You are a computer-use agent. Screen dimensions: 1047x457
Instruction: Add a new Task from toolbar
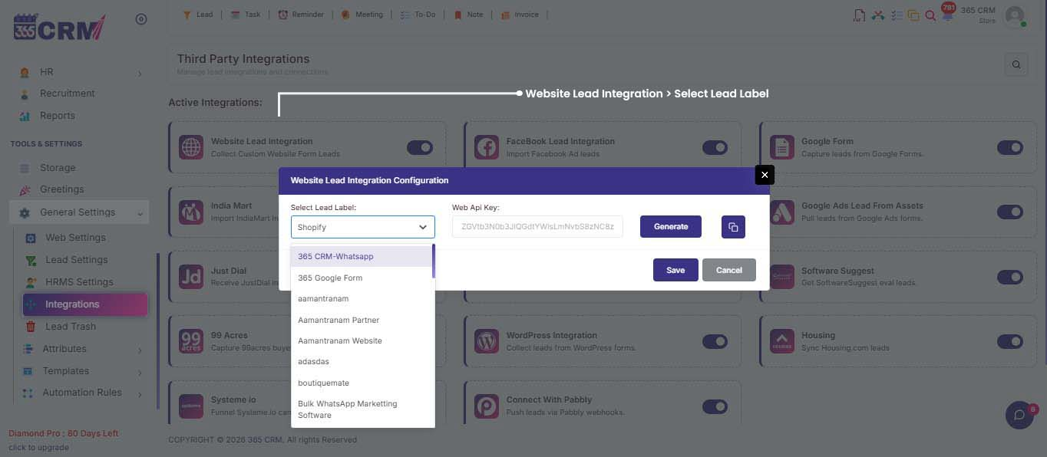point(246,15)
